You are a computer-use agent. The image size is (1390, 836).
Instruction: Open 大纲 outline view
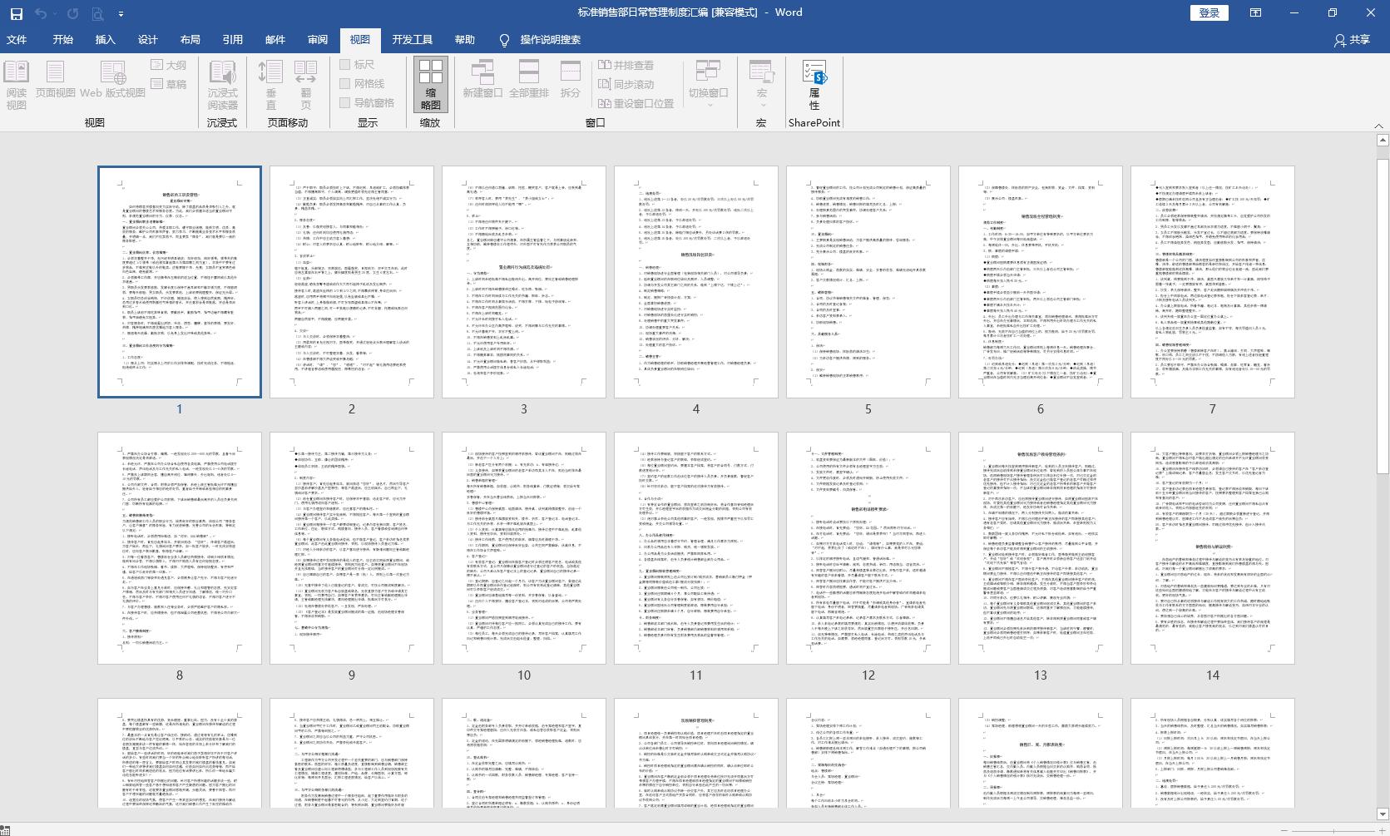pos(168,65)
